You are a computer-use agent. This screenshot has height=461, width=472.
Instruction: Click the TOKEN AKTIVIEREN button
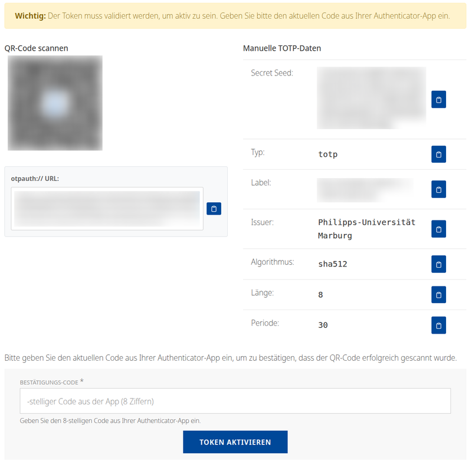[x=235, y=442]
